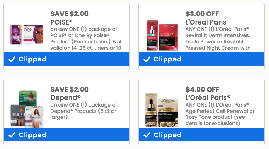
Task: Select the Age Perfect Cell Renewal description
Action: [217, 114]
